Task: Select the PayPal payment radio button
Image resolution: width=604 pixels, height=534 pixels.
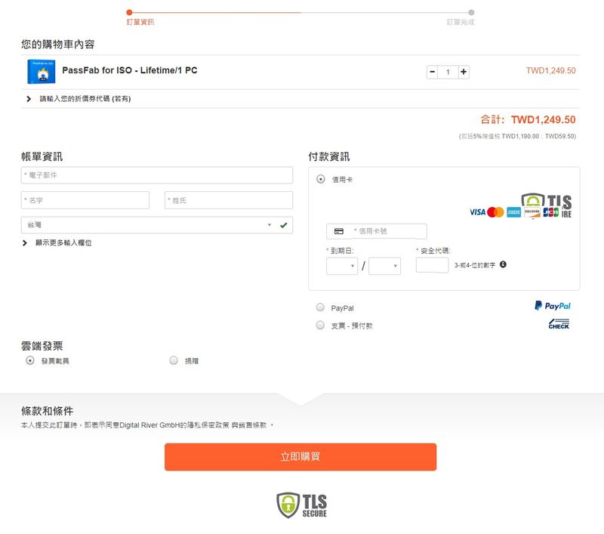Action: pyautogui.click(x=320, y=307)
